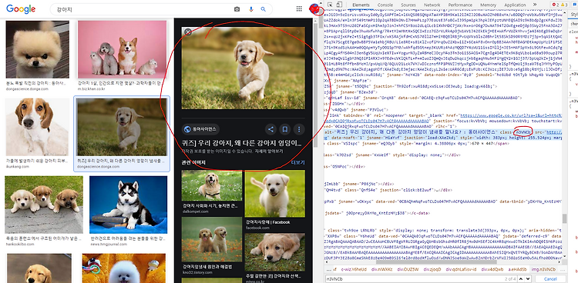
Task: Select breadcrumb c-wiz.Y6heUd
Action: pos(354,269)
